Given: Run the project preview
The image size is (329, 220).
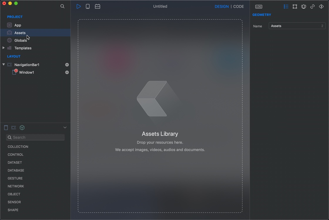Looking at the screenshot, I should click(x=78, y=6).
